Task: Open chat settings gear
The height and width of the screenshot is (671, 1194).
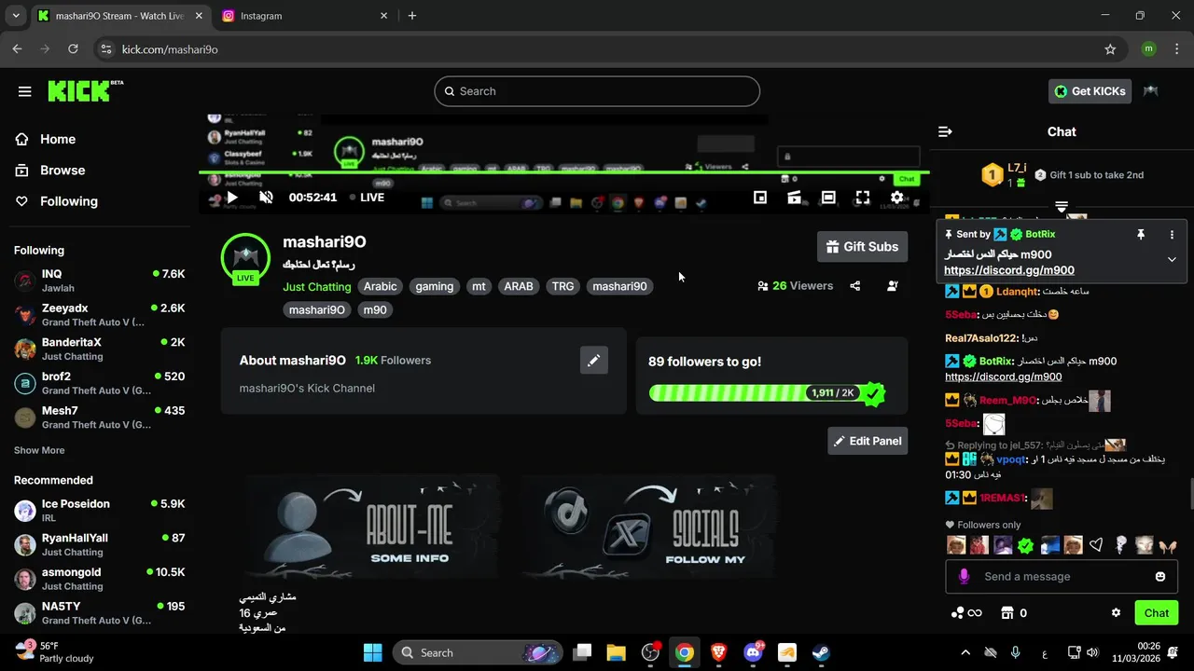Action: (1116, 612)
